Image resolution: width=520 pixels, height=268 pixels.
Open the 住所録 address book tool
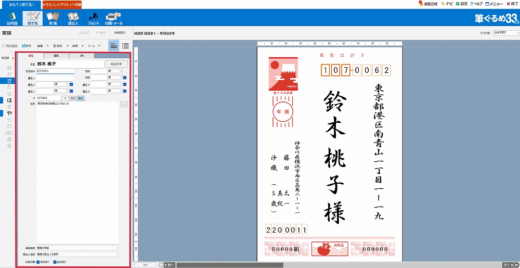click(11, 18)
